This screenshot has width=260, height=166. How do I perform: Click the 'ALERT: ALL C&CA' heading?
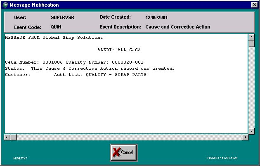tap(119, 50)
